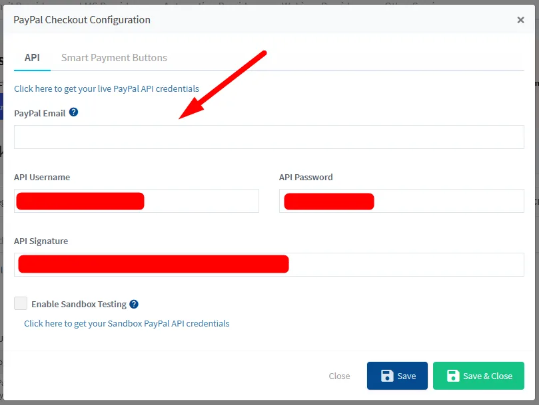This screenshot has height=405, width=539.
Task: Click the PayPal Checkout Configuration title
Action: (x=82, y=20)
